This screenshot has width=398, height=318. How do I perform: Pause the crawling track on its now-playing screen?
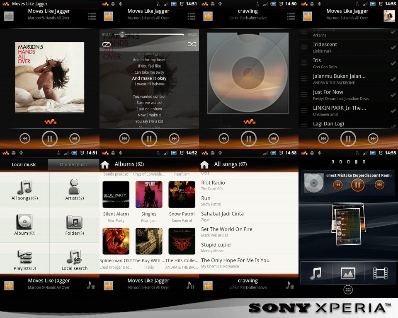point(249,138)
